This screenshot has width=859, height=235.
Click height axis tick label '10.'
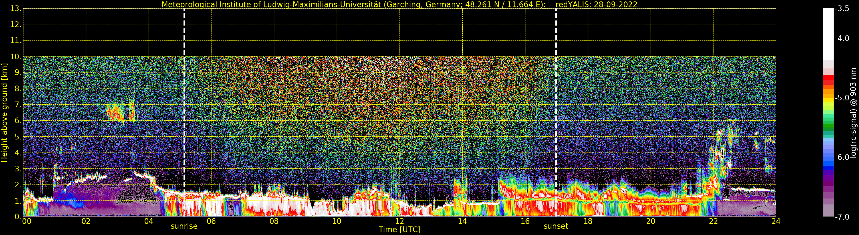coord(16,57)
